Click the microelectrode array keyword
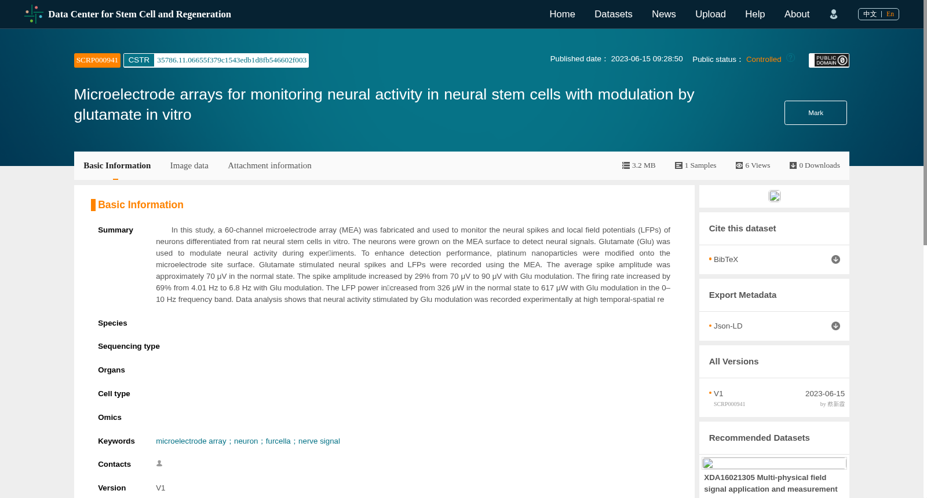The width and height of the screenshot is (927, 498). click(191, 441)
